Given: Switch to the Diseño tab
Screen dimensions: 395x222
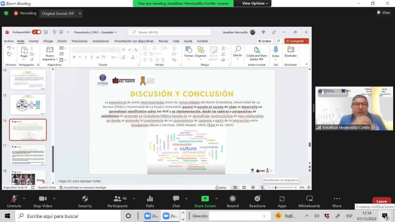Looking at the screenshot, I should tap(62, 41).
